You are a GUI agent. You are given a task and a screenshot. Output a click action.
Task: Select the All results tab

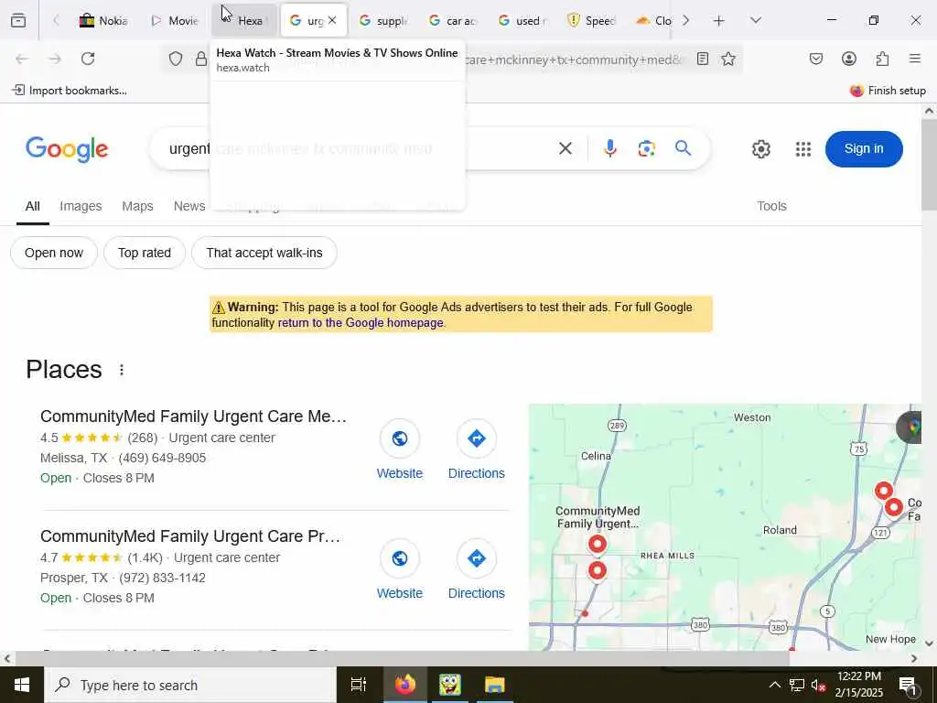pyautogui.click(x=33, y=206)
